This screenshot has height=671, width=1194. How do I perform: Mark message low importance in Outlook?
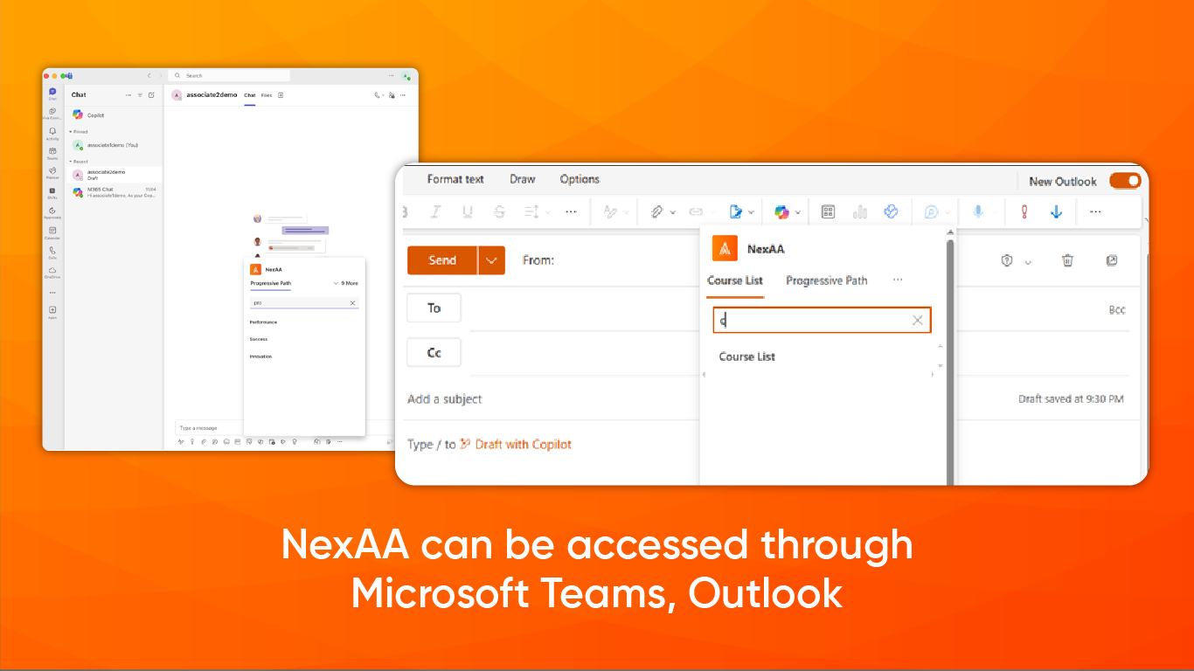(x=1056, y=211)
